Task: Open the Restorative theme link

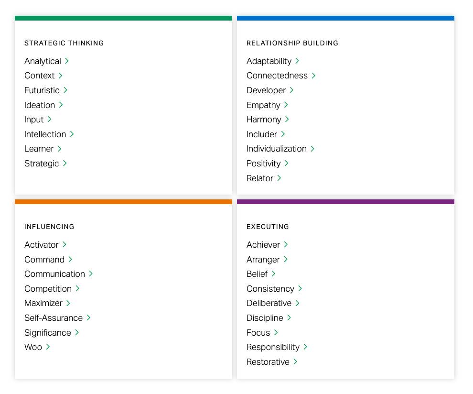Action: (x=268, y=362)
